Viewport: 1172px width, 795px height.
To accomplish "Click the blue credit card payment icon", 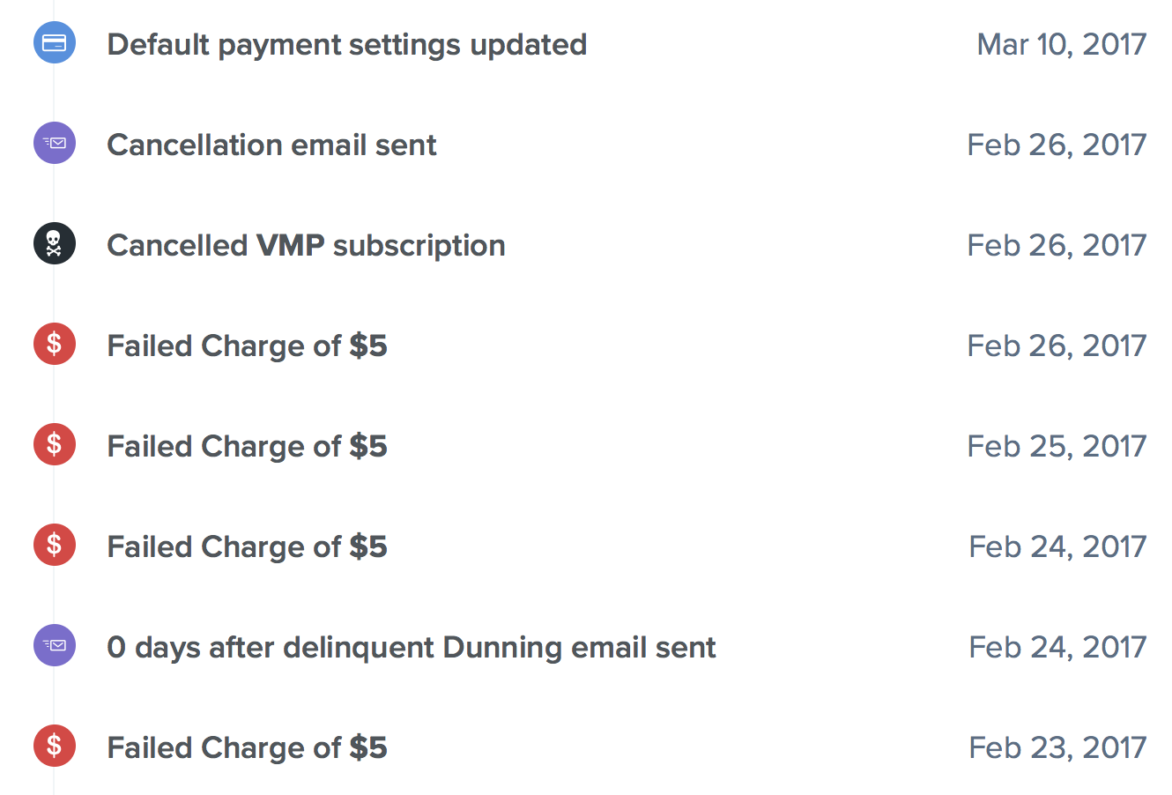I will (55, 43).
